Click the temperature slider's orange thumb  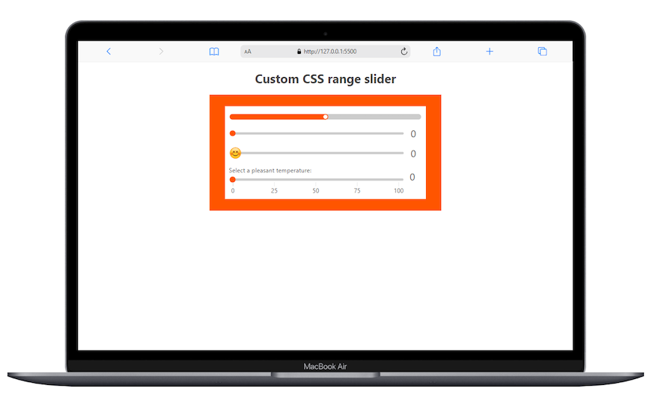233,180
